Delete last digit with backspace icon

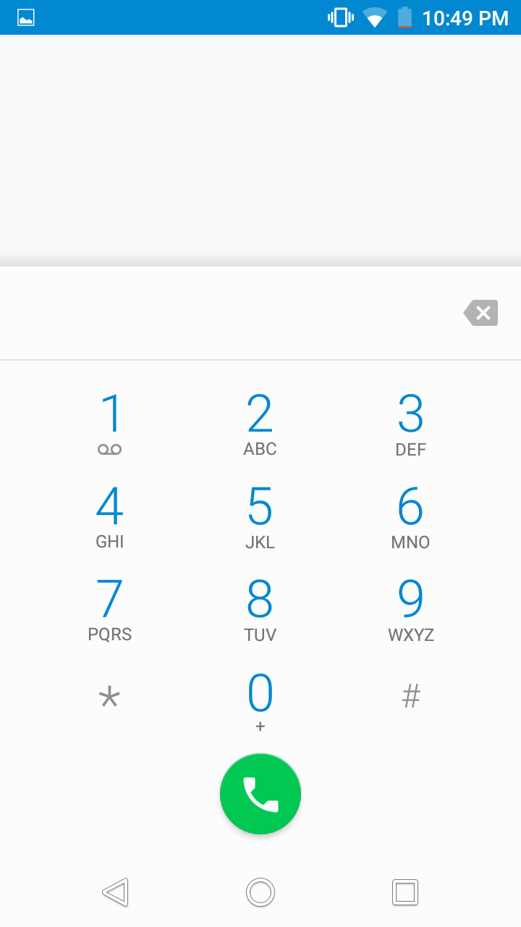pyautogui.click(x=481, y=313)
